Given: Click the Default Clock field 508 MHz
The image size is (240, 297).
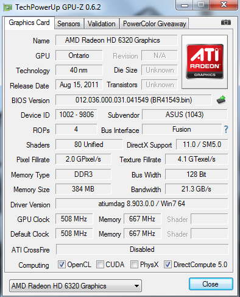Looking at the screenshot, I should coord(74,234).
